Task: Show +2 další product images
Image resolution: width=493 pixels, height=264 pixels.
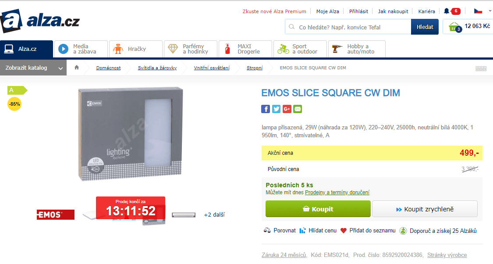Action: pyautogui.click(x=214, y=215)
